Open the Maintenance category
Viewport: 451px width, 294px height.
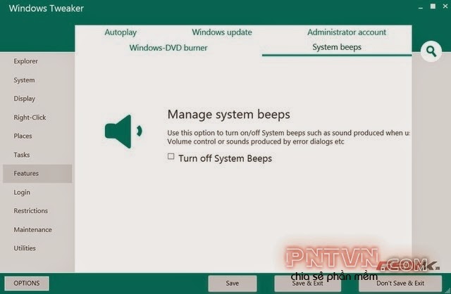[x=37, y=230]
